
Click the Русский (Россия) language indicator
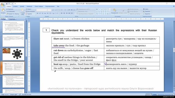pos(27,94)
